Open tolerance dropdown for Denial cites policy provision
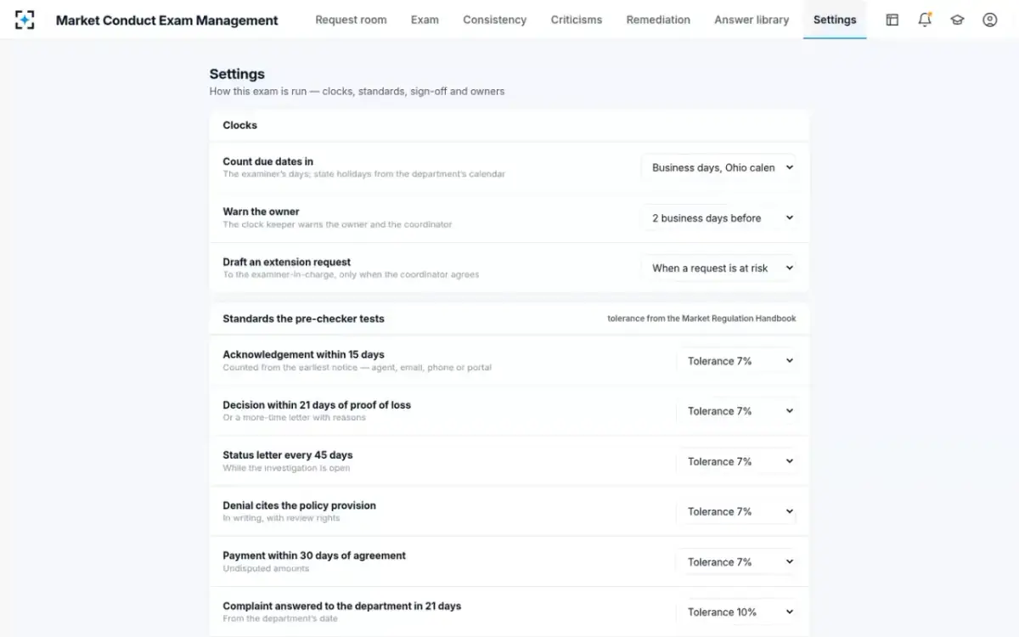 (x=736, y=511)
